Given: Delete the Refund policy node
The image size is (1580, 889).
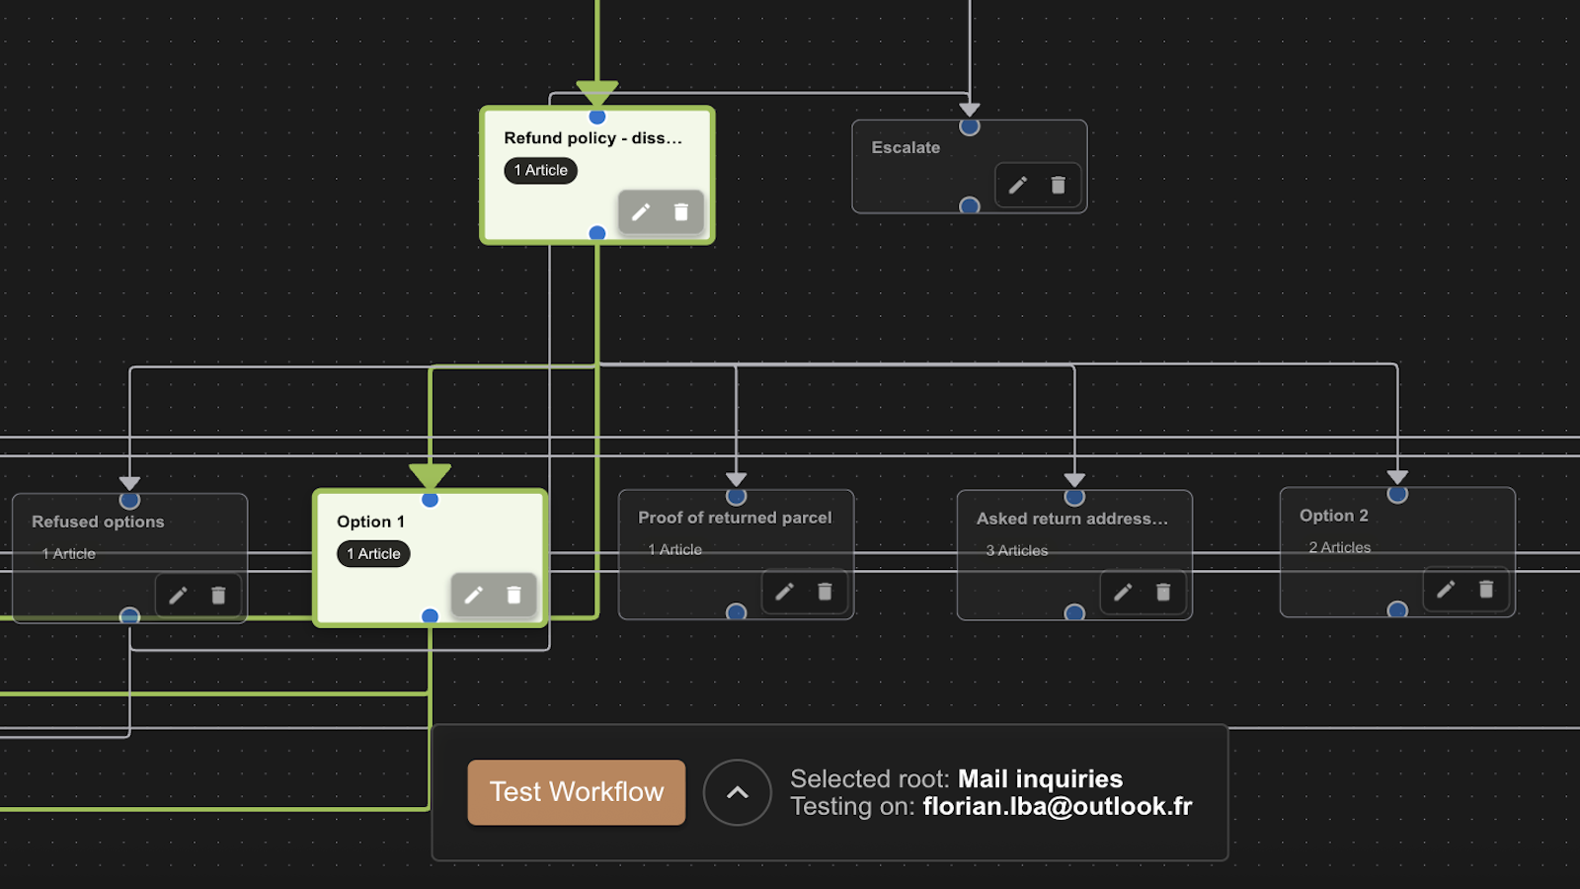Looking at the screenshot, I should pos(681,211).
